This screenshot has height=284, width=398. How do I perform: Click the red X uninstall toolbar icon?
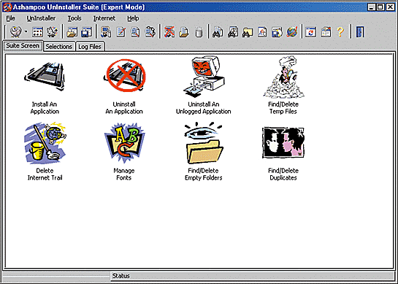pos(169,32)
